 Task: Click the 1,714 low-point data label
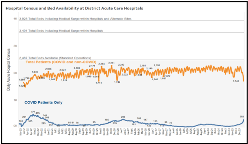(x=99, y=83)
